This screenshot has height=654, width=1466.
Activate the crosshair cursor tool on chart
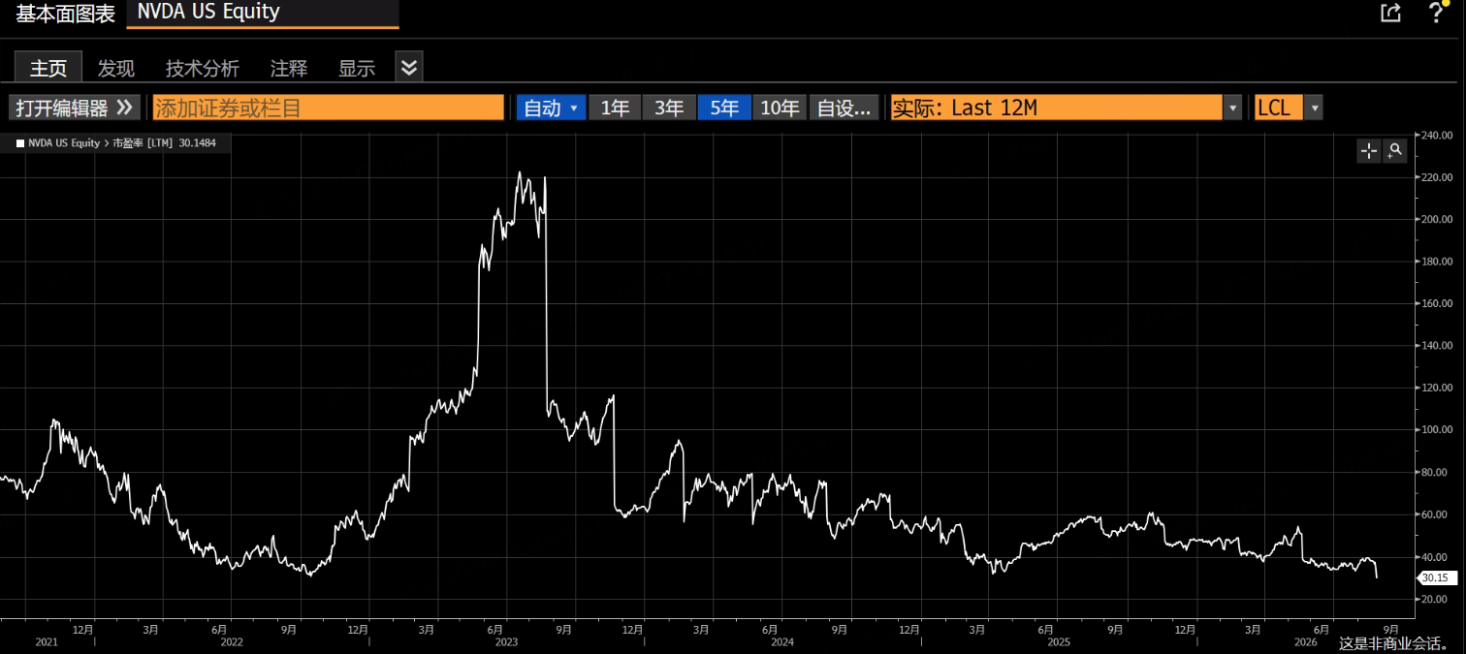tap(1369, 150)
